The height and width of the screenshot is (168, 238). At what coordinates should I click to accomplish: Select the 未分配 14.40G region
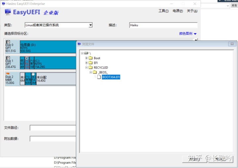point(56,79)
